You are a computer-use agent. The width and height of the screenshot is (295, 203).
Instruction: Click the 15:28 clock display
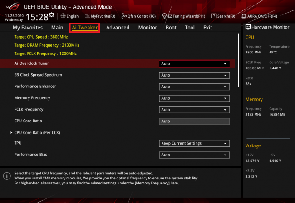pos(37,17)
